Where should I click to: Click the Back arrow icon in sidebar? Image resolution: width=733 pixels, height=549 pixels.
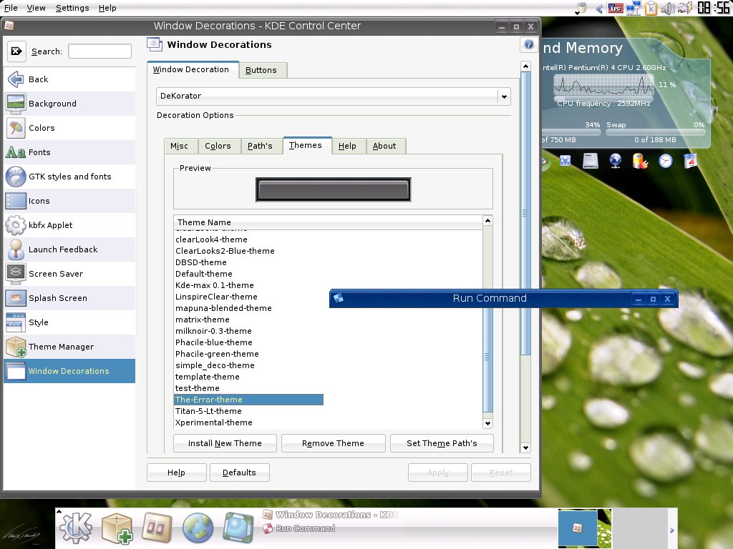coord(16,79)
